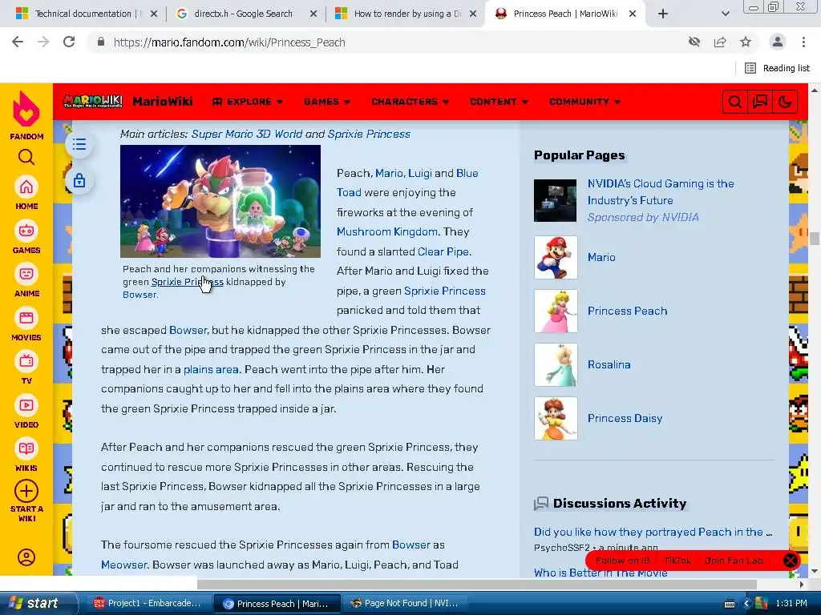Open the Reading list panel
Image resolution: width=821 pixels, height=615 pixels.
click(x=777, y=68)
